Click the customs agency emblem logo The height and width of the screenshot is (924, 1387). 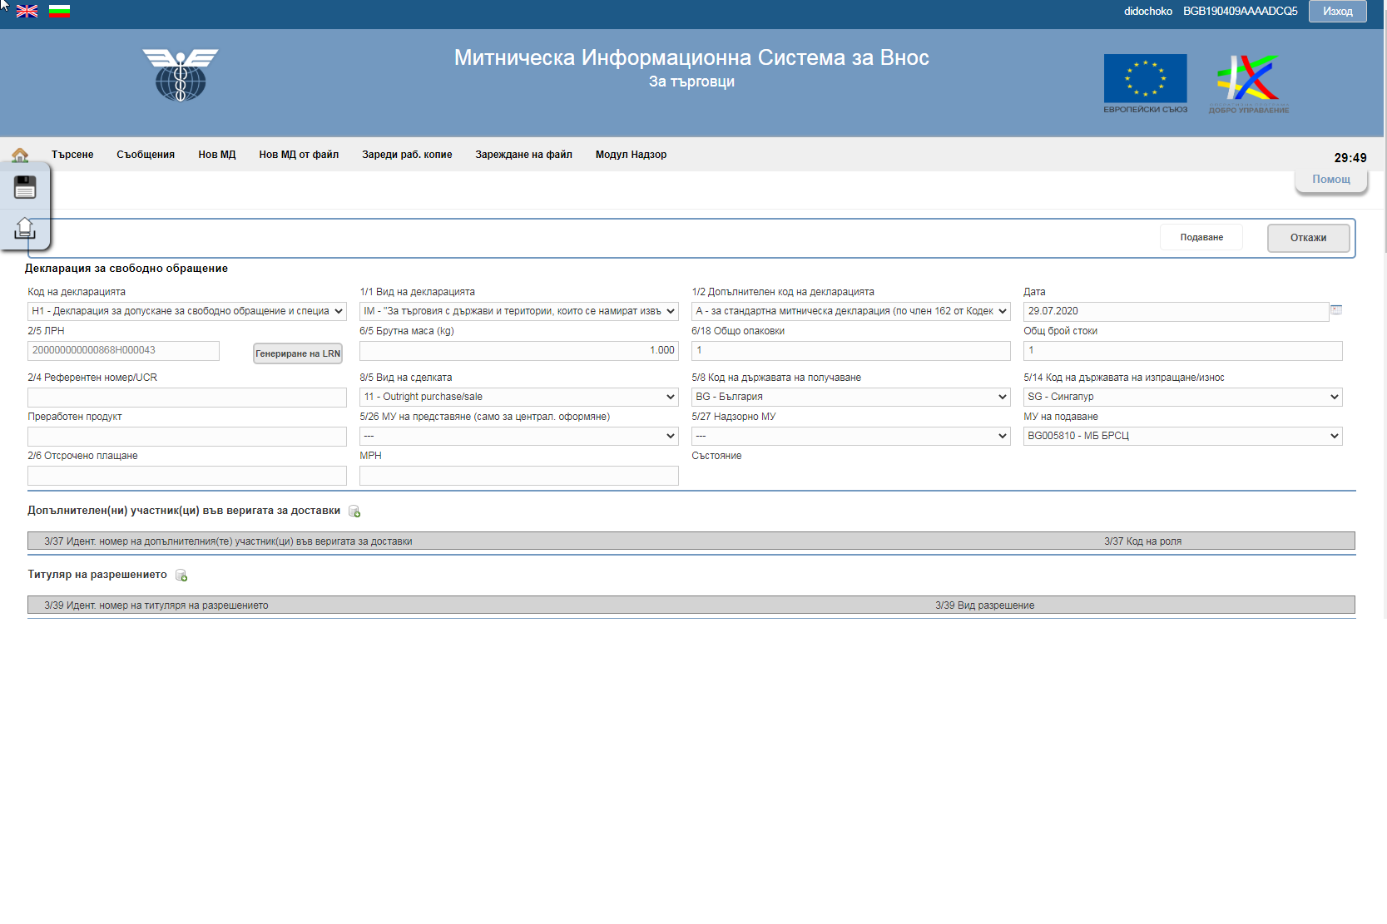(x=181, y=75)
